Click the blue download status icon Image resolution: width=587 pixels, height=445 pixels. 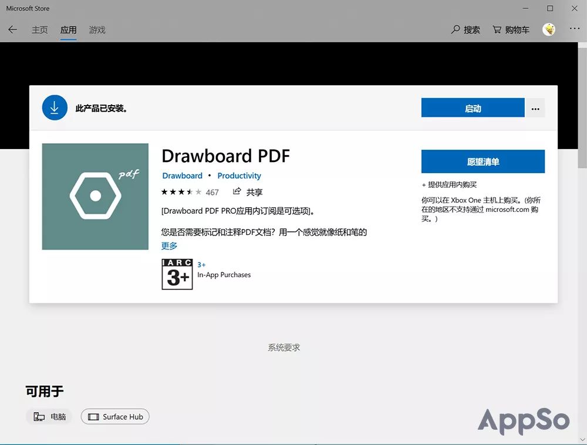[x=55, y=108]
